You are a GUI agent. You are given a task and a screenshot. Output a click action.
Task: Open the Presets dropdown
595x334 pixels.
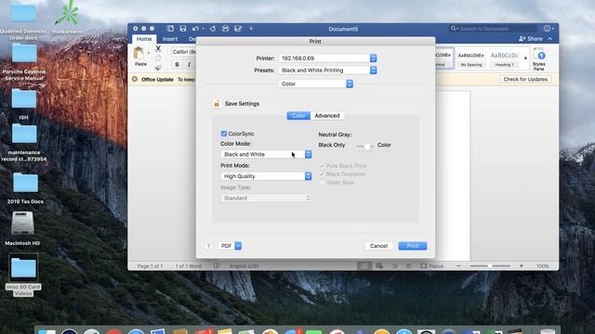(x=327, y=71)
